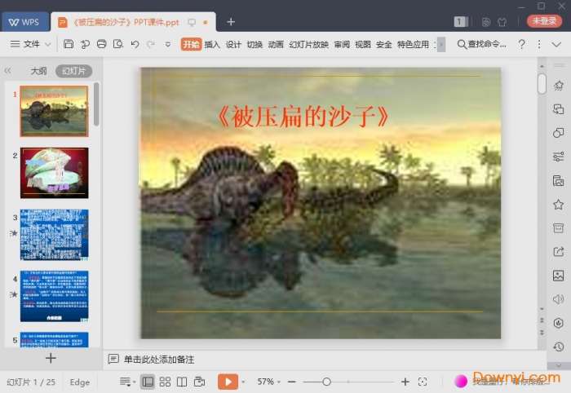Image resolution: width=571 pixels, height=393 pixels.
Task: Click the properties sliders icon in right sidebar
Action: click(558, 157)
